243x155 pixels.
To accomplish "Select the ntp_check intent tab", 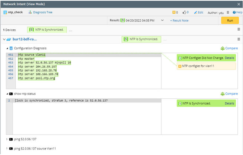I will [13, 12].
